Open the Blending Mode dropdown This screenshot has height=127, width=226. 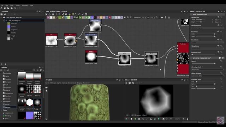click(208, 70)
